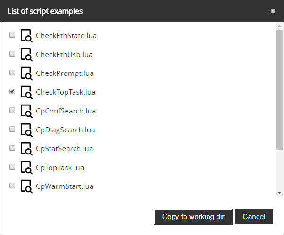Open the CpDiagSearch.lua preview icon
The image size is (284, 235).
click(26, 130)
